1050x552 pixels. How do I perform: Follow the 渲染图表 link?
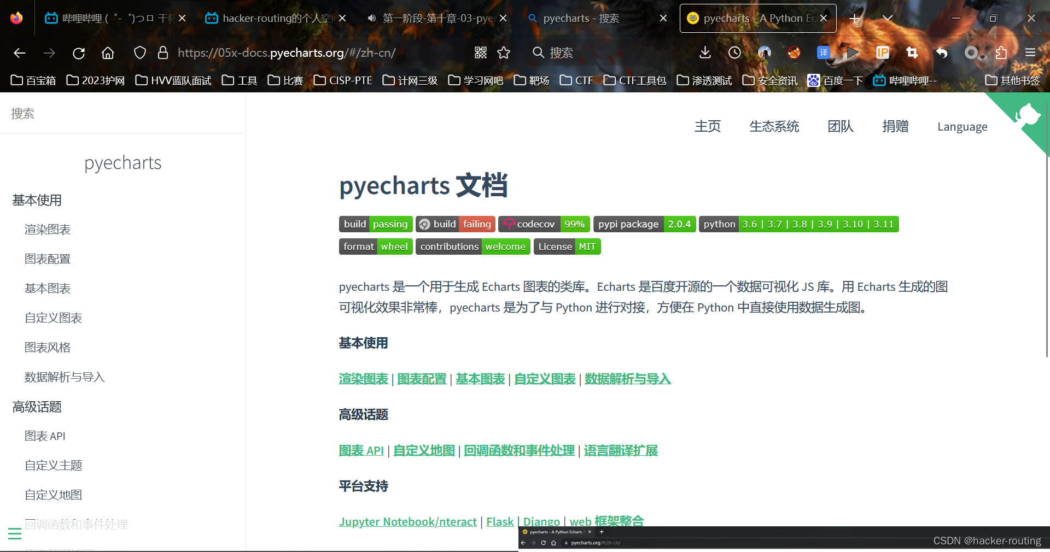(363, 379)
